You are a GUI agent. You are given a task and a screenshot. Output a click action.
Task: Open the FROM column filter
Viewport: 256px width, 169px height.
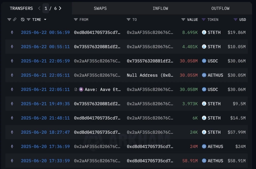pos(76,20)
